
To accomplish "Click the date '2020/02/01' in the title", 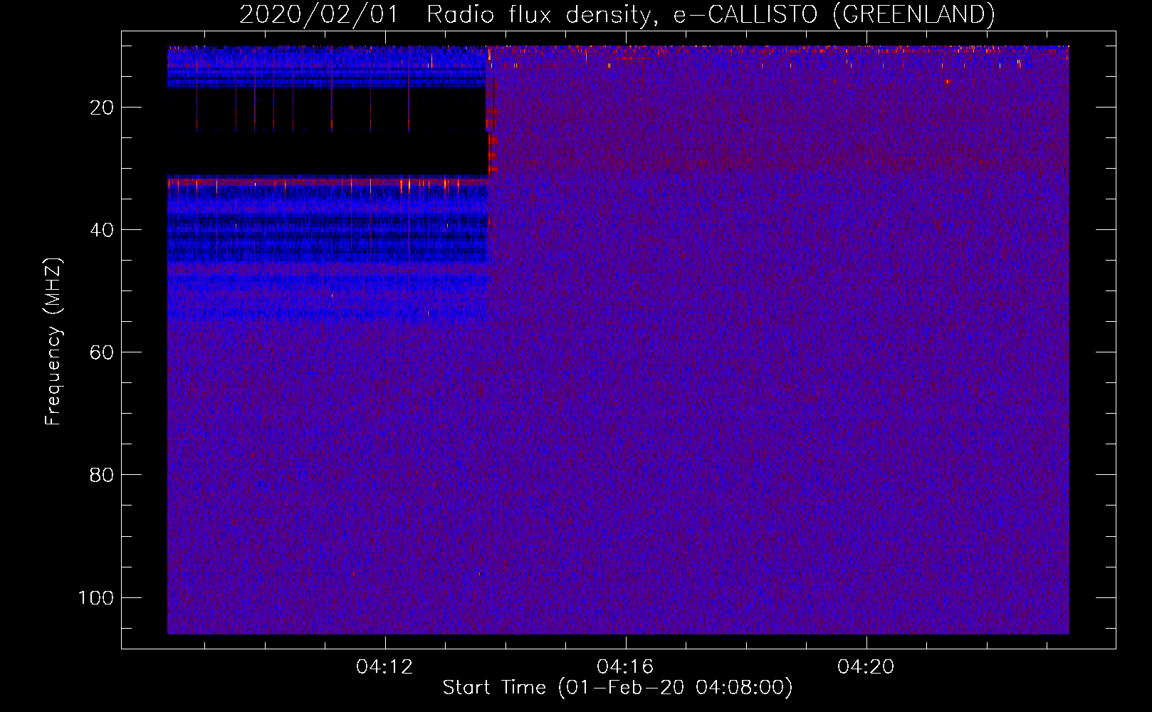I will [319, 15].
